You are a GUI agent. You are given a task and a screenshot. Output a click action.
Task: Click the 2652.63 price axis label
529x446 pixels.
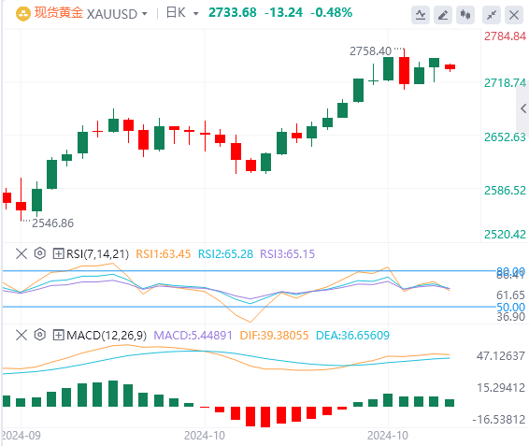(x=505, y=137)
